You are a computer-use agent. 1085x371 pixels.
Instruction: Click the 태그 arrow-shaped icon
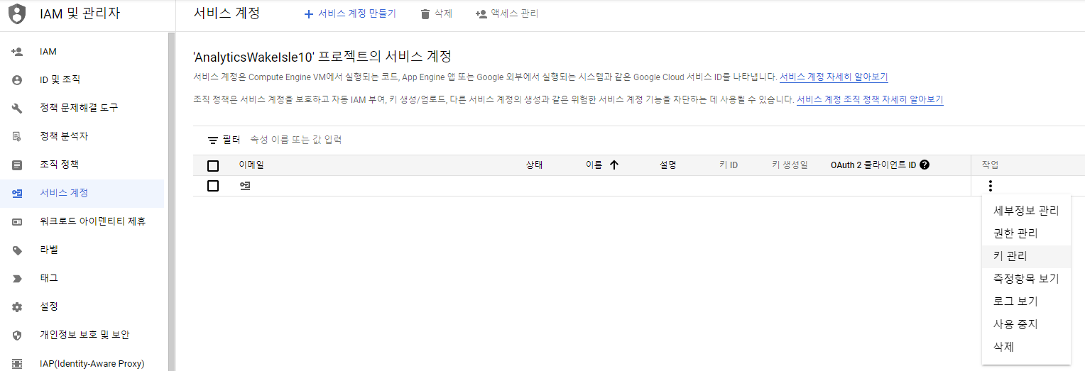coord(17,278)
